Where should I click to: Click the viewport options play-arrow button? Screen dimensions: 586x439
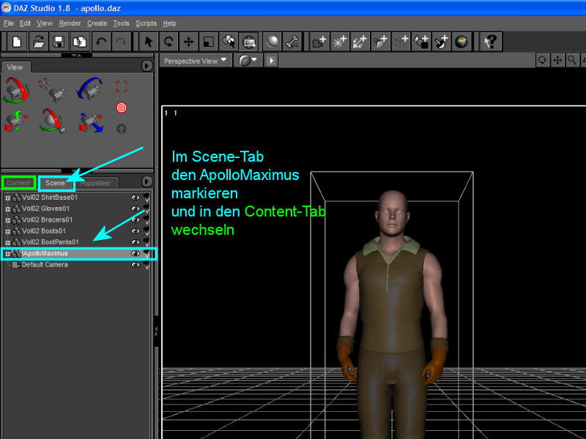coord(271,61)
